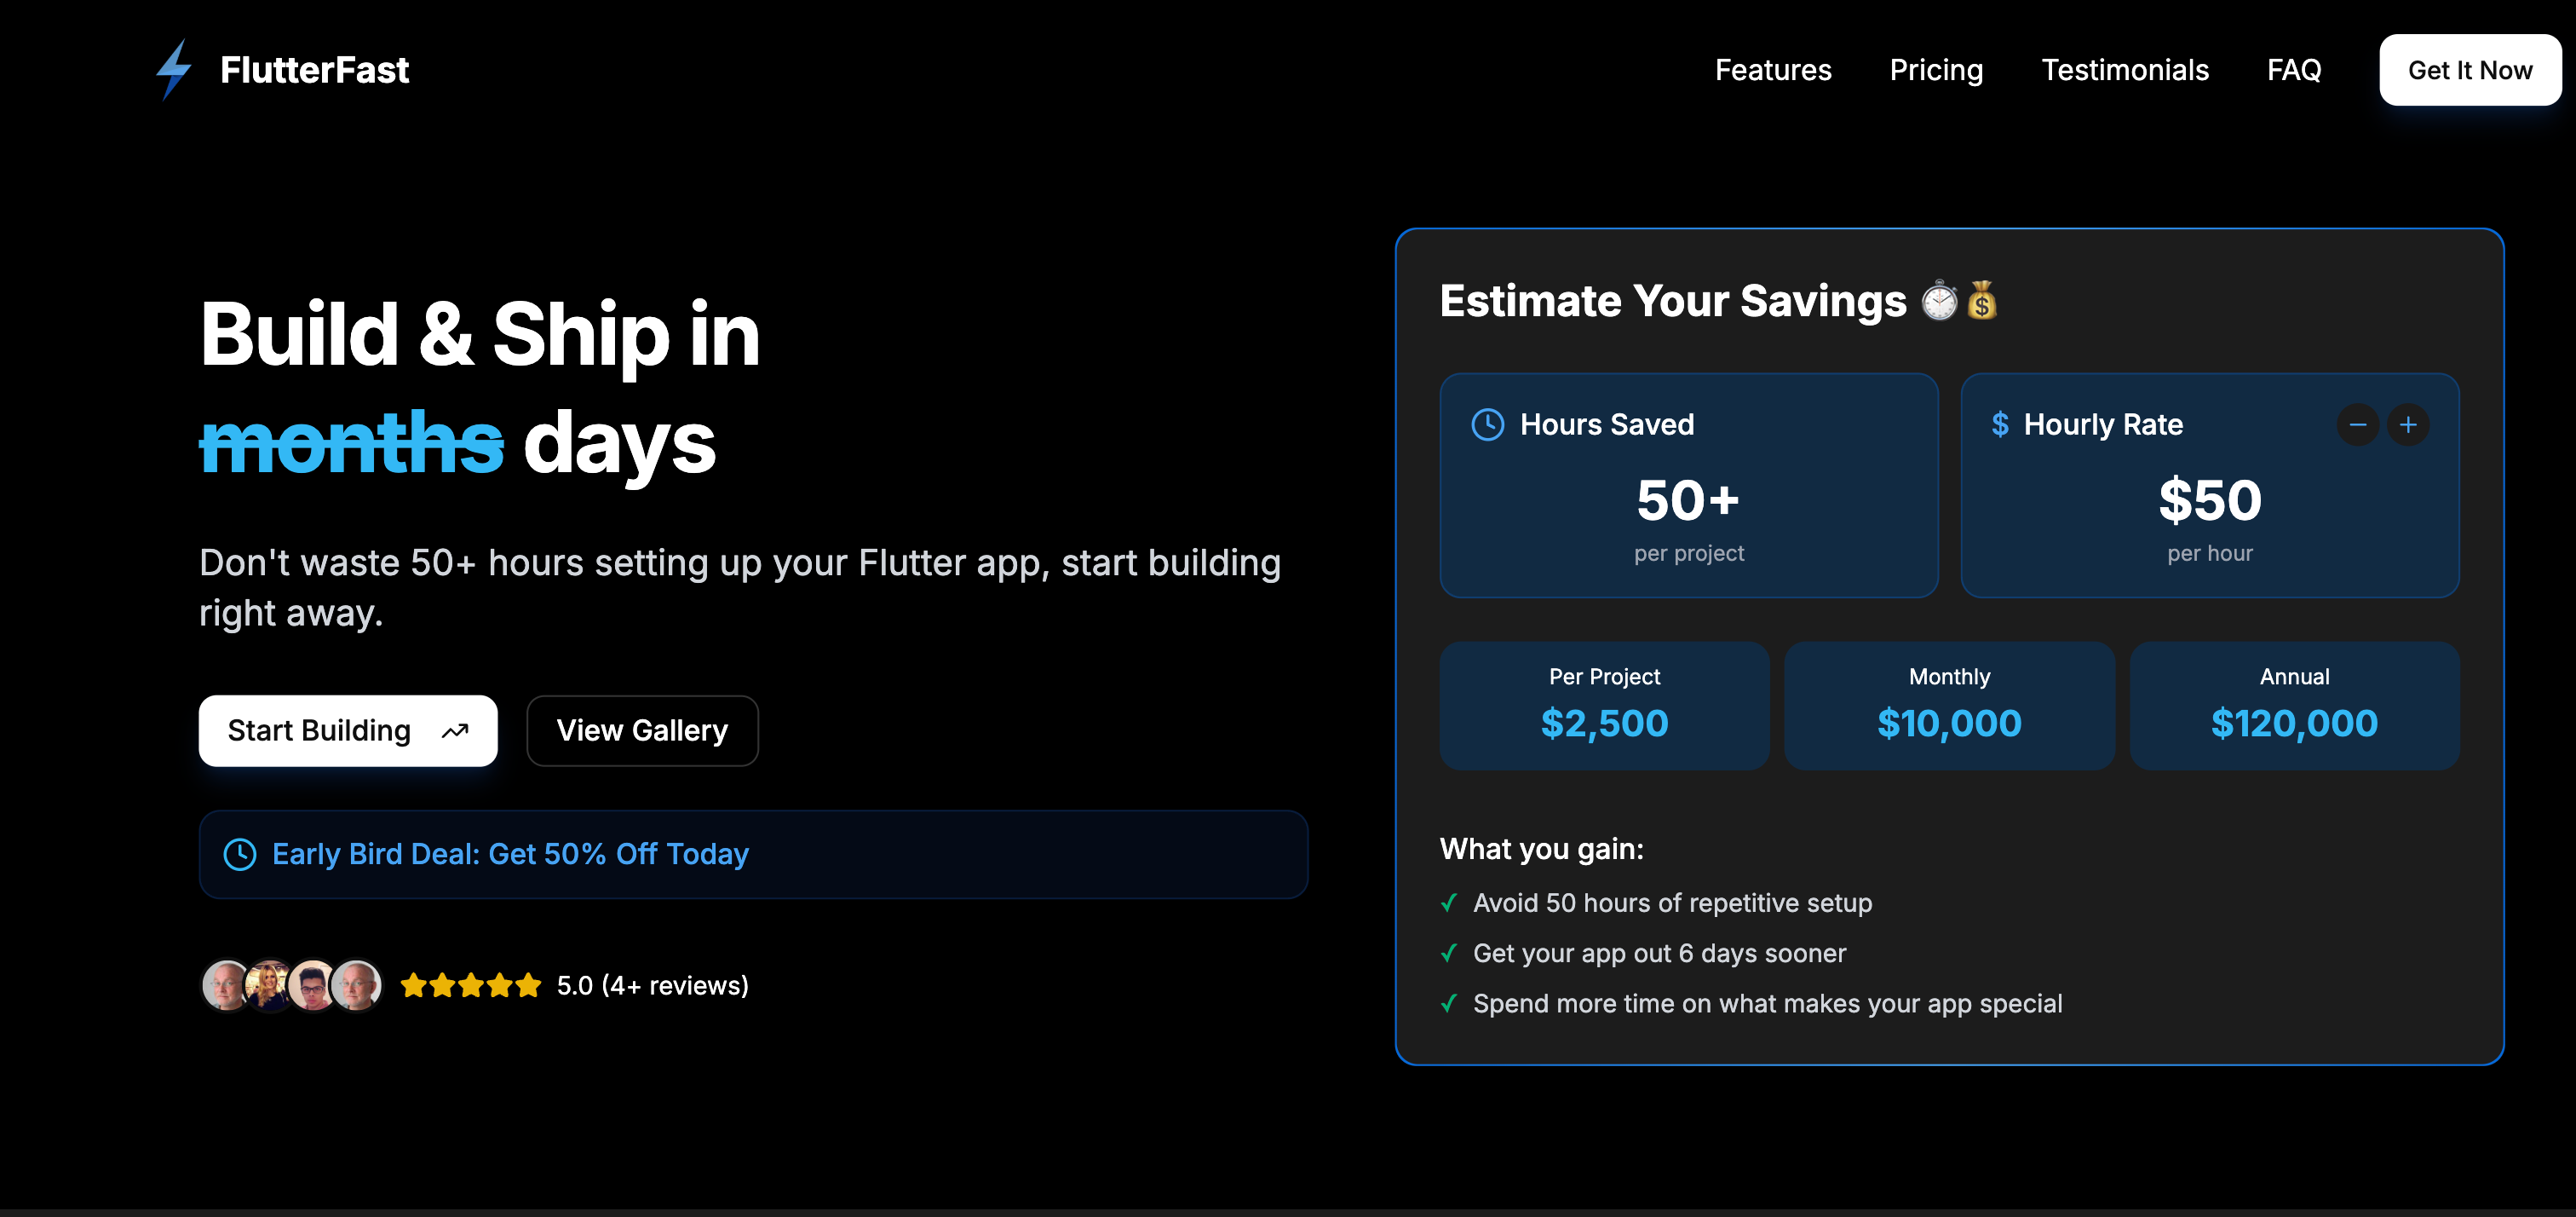The image size is (2576, 1217).
Task: Click the clock icon in Early Bird banner
Action: coord(240,854)
